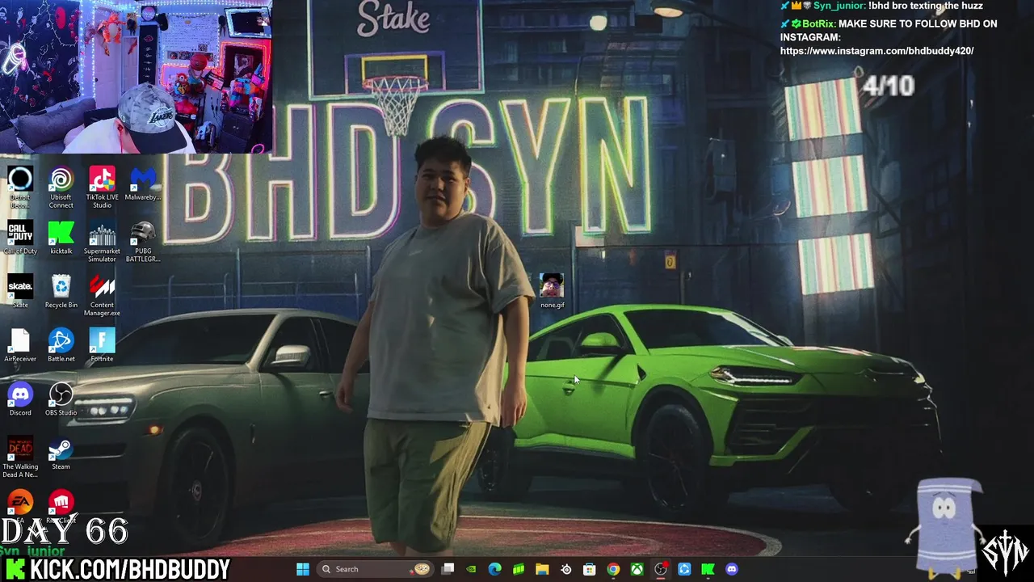This screenshot has width=1034, height=582.
Task: Open Content Manager.exe desktop icon
Action: tap(102, 295)
